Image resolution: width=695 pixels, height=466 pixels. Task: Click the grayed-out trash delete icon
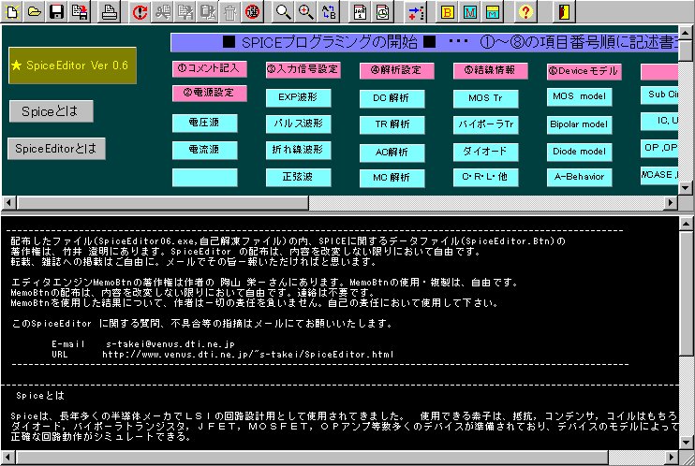230,12
